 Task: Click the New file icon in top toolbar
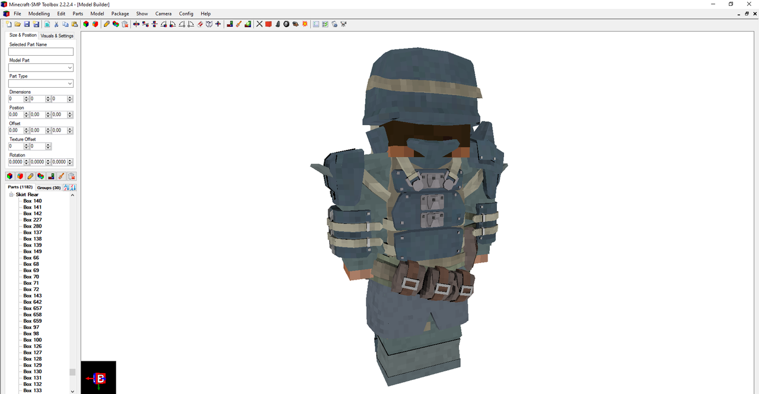click(x=9, y=24)
